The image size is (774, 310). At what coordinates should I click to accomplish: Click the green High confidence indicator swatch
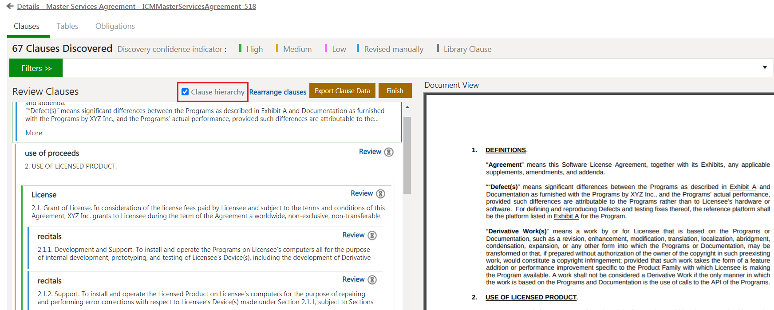coord(240,48)
